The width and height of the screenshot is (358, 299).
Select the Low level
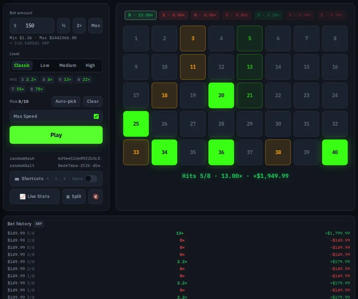[45, 65]
